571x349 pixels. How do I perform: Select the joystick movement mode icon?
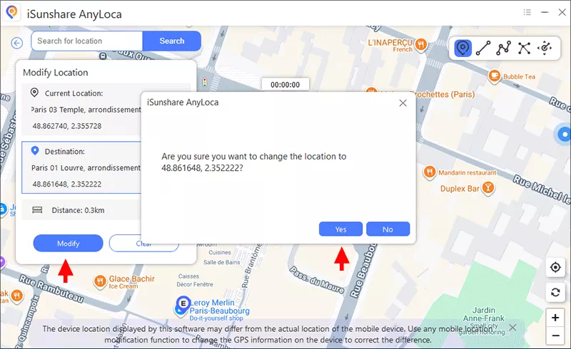click(x=545, y=48)
